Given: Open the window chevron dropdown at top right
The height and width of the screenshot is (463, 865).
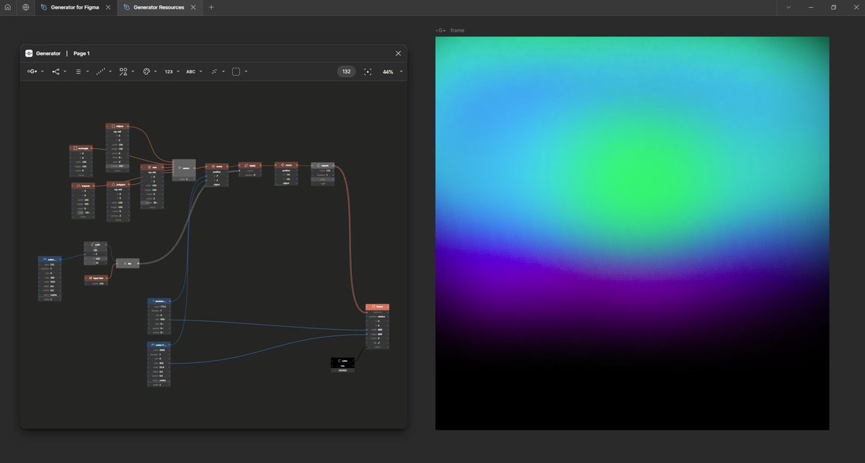Looking at the screenshot, I should click(x=789, y=7).
